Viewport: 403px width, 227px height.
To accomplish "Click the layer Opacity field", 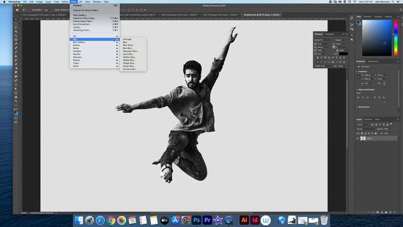I will [x=387, y=129].
